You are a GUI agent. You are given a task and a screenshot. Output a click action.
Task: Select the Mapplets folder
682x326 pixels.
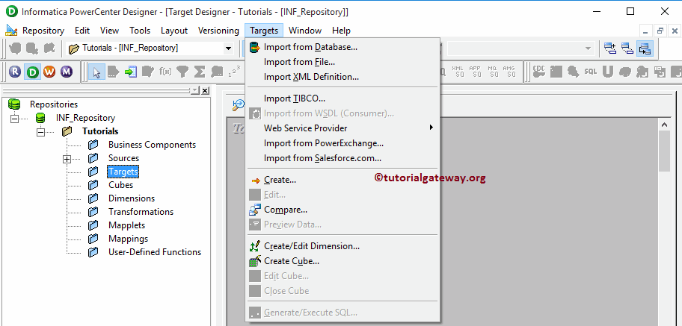tap(126, 225)
